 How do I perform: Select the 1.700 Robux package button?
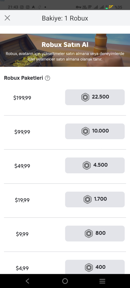95,199
